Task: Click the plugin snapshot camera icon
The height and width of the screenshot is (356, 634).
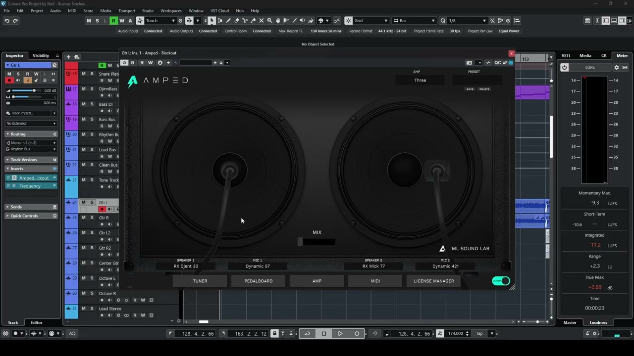Action: click(x=469, y=63)
